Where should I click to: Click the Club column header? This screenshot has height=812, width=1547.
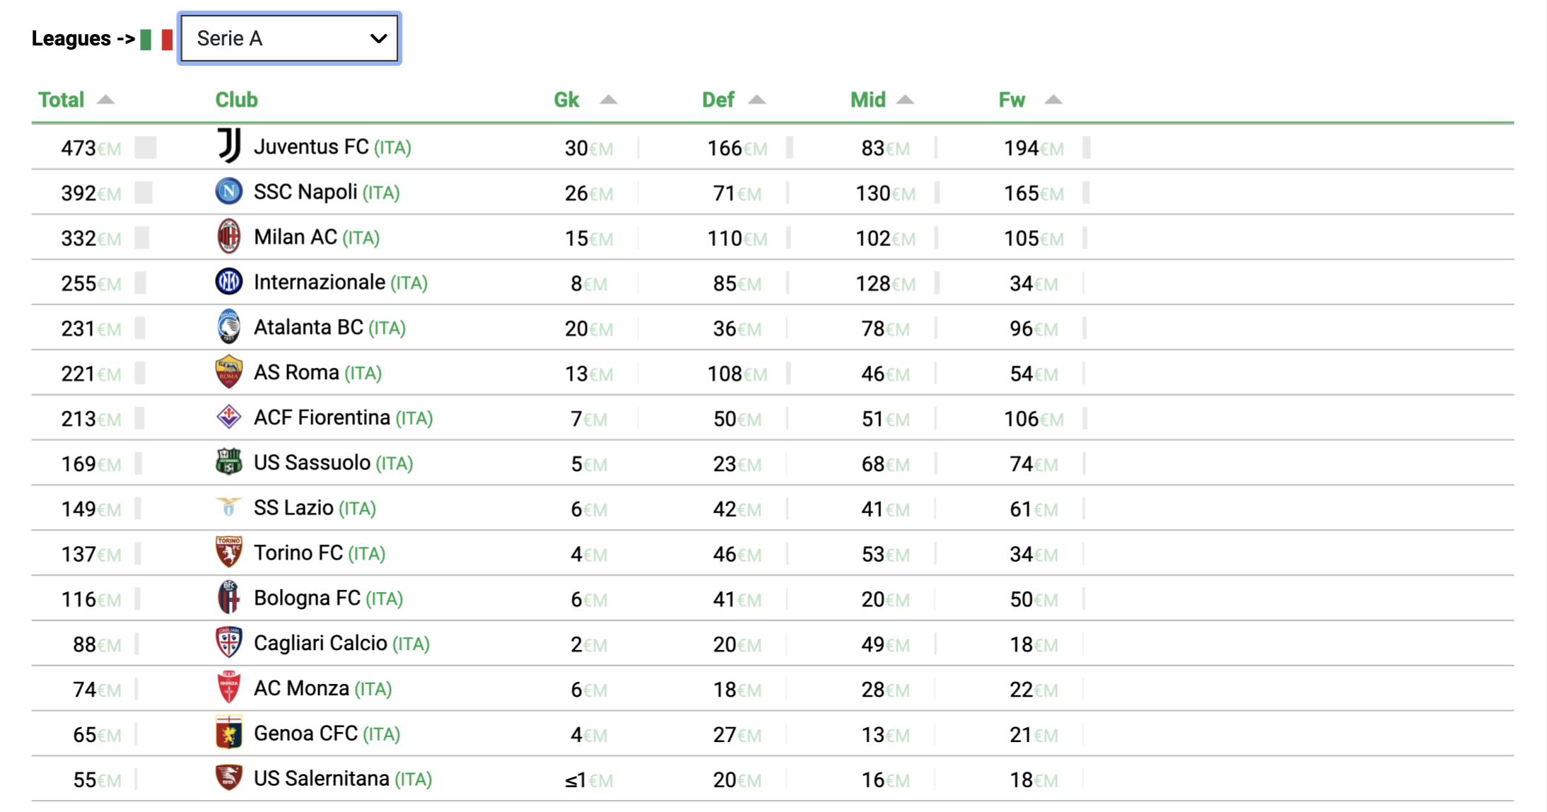(x=236, y=100)
